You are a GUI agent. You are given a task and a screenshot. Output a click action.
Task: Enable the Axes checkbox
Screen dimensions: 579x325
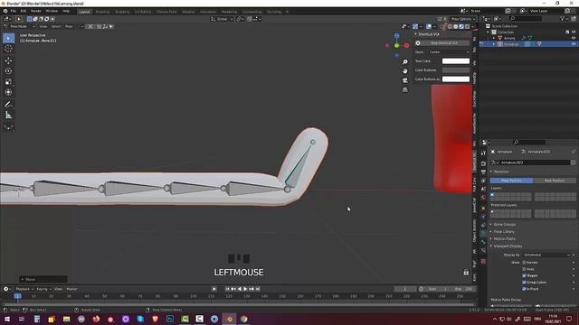[x=524, y=269]
